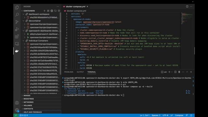Open remote window indicator in status bar
The width and height of the screenshot is (208, 117).
pos(16,115)
